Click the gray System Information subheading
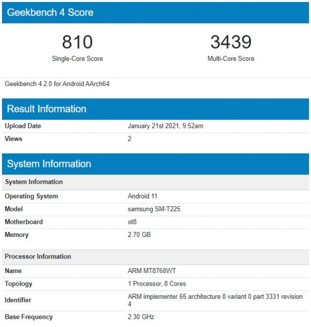Viewport: 311px width, 327px height. click(155, 182)
